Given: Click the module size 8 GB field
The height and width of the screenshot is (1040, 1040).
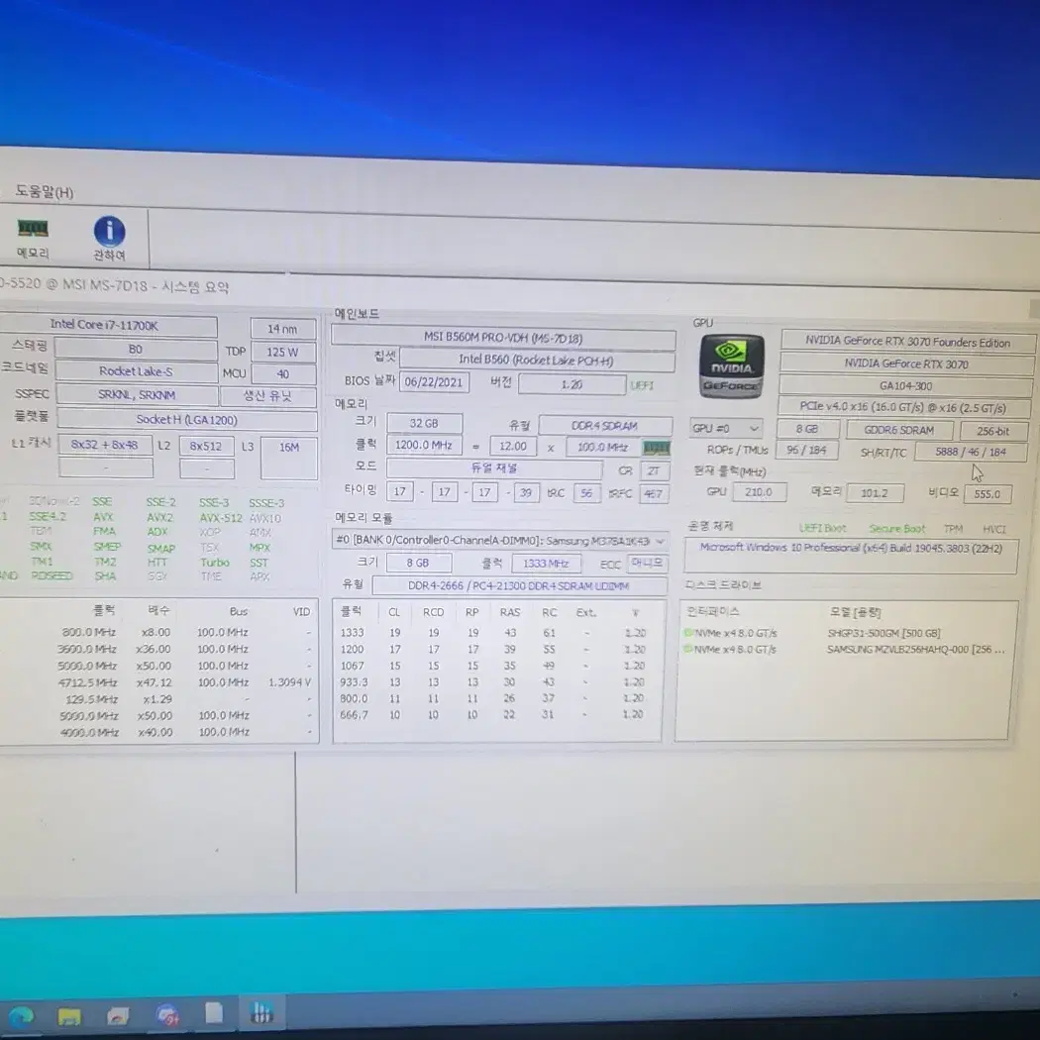Looking at the screenshot, I should coord(418,563).
